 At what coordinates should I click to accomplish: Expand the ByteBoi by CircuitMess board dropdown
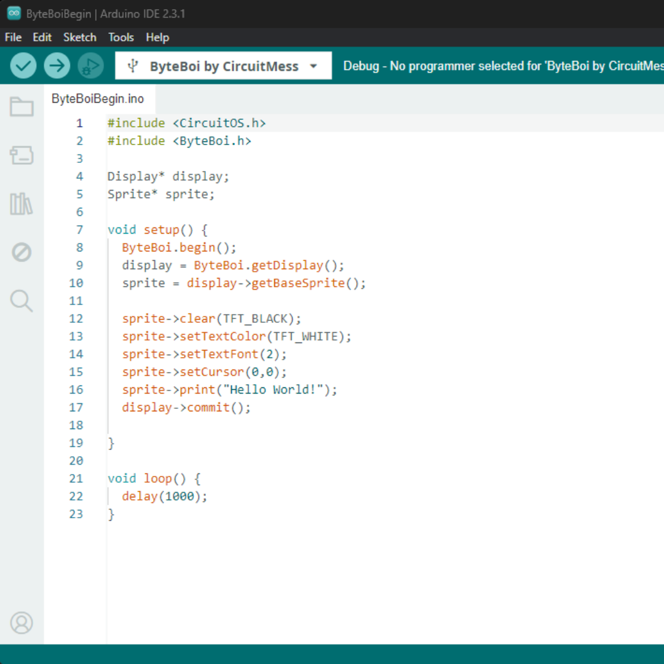tap(223, 66)
